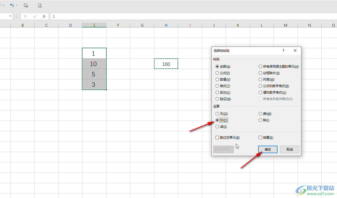Select the 格式(T) paste option
The height and width of the screenshot is (198, 337).
[223, 86]
